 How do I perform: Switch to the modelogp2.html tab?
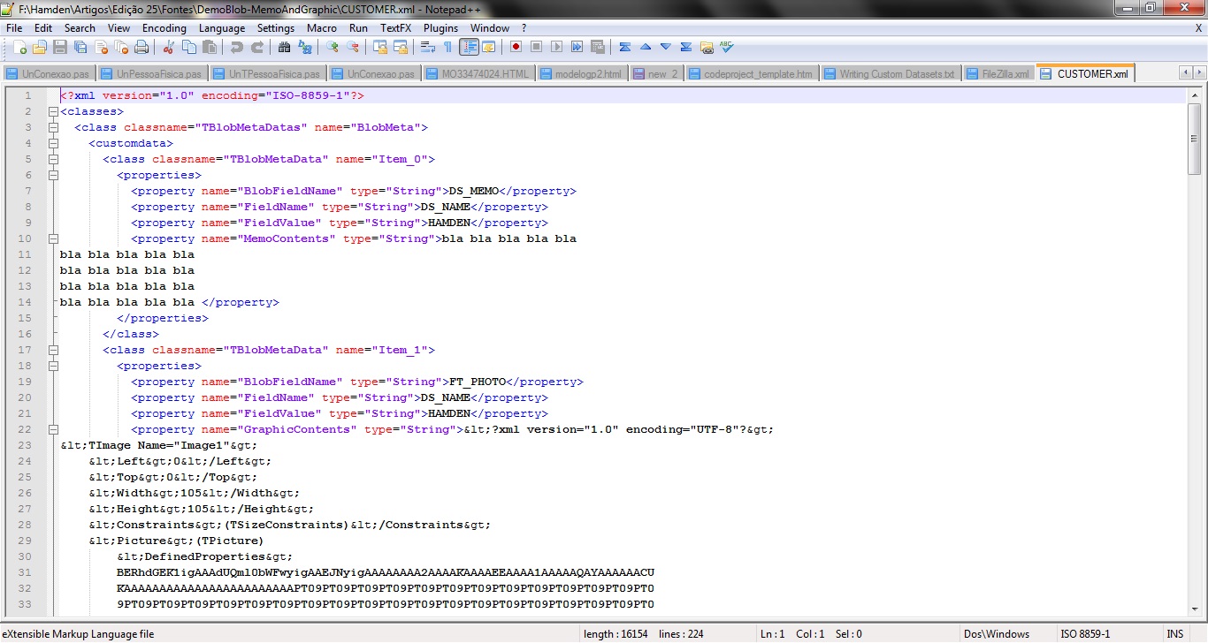[581, 73]
